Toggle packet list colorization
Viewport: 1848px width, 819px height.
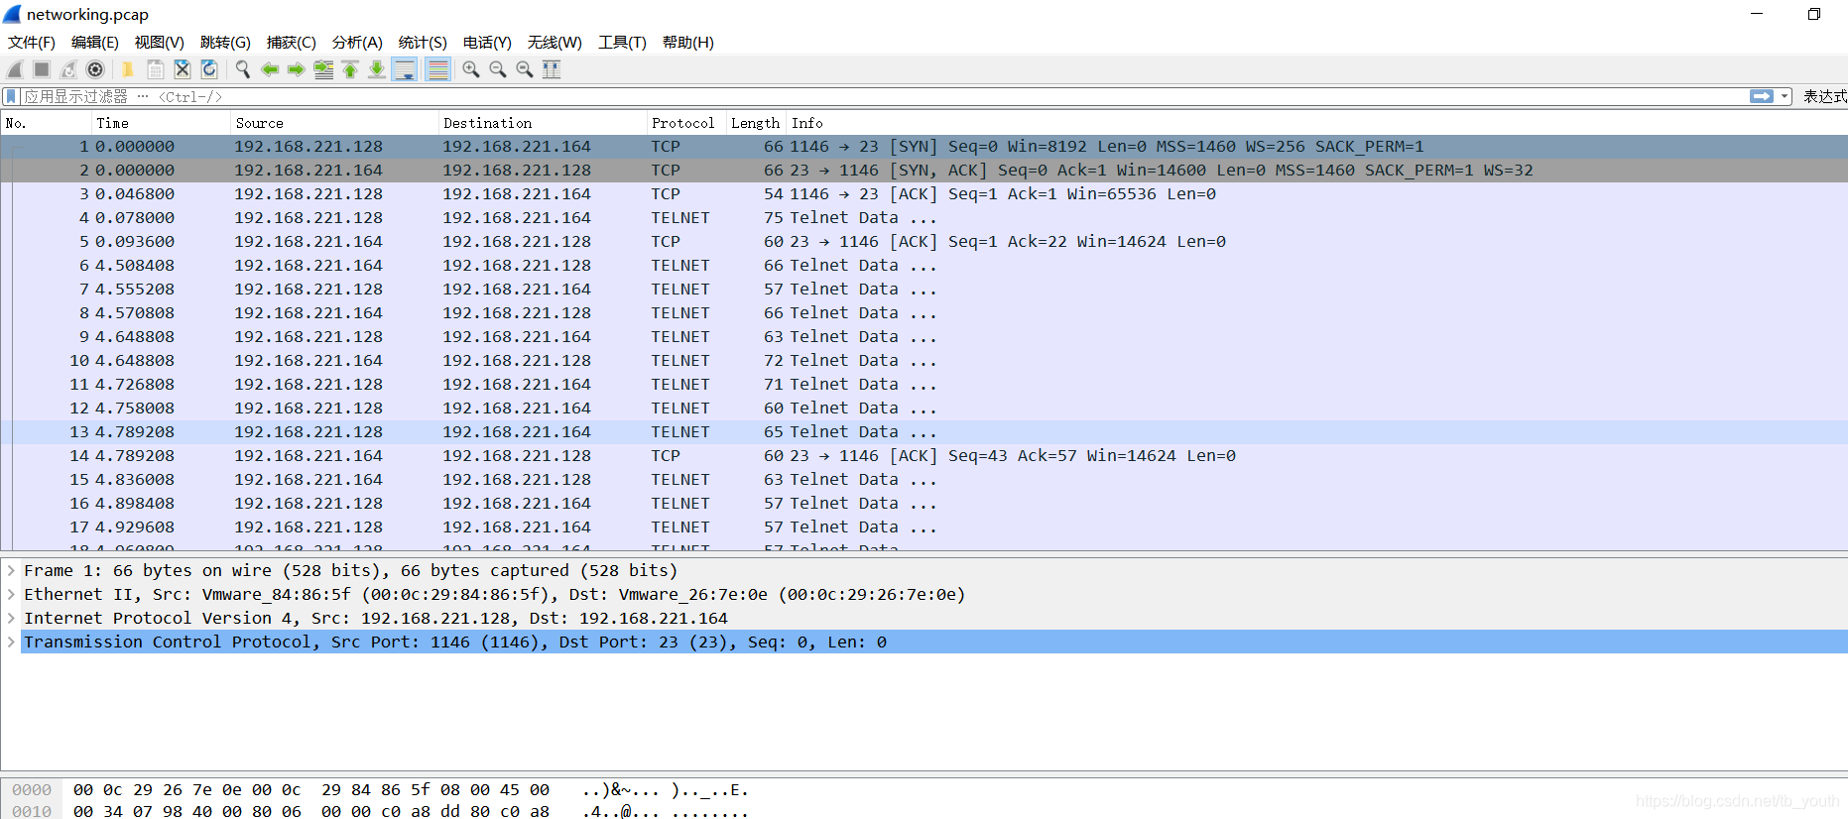pyautogui.click(x=437, y=69)
